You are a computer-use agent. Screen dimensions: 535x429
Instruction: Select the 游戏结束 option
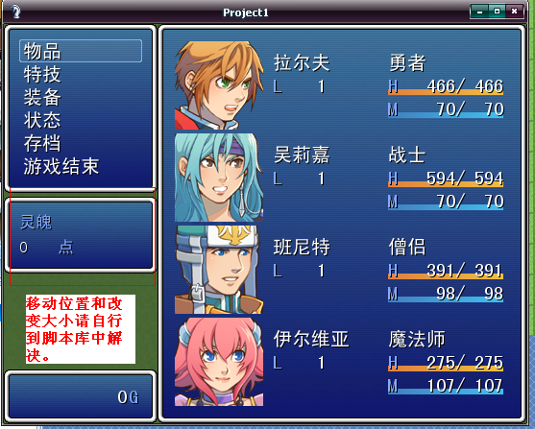(61, 166)
